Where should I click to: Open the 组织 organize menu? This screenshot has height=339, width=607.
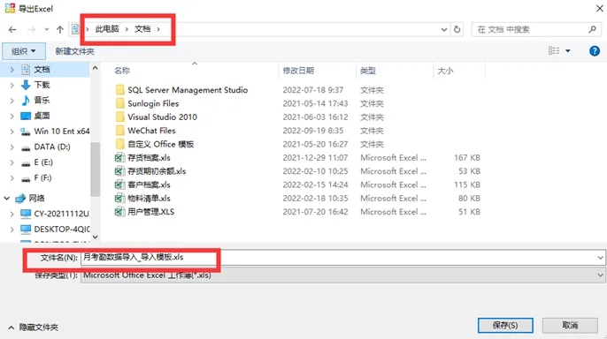[24, 51]
